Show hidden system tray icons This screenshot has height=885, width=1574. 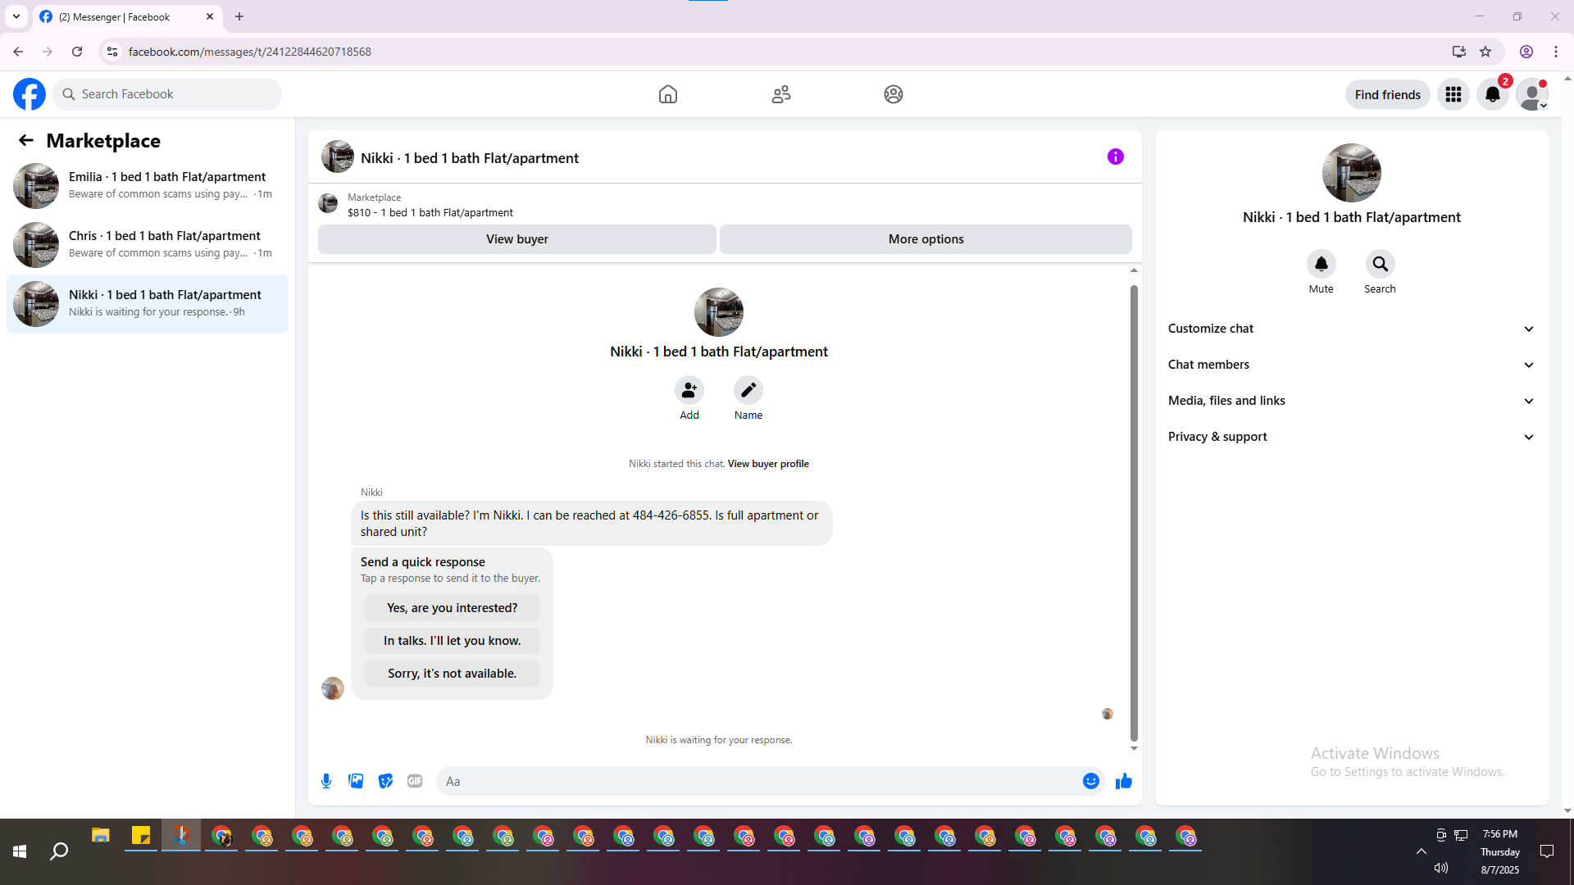[x=1422, y=851]
